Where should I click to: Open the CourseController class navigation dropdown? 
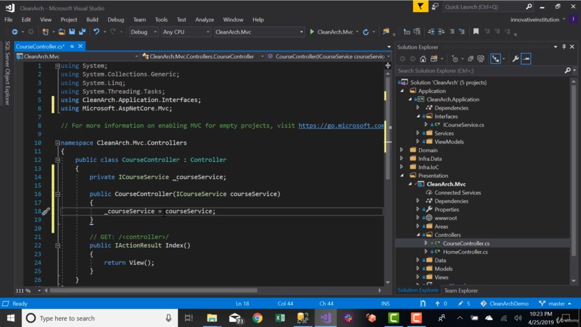click(203, 56)
